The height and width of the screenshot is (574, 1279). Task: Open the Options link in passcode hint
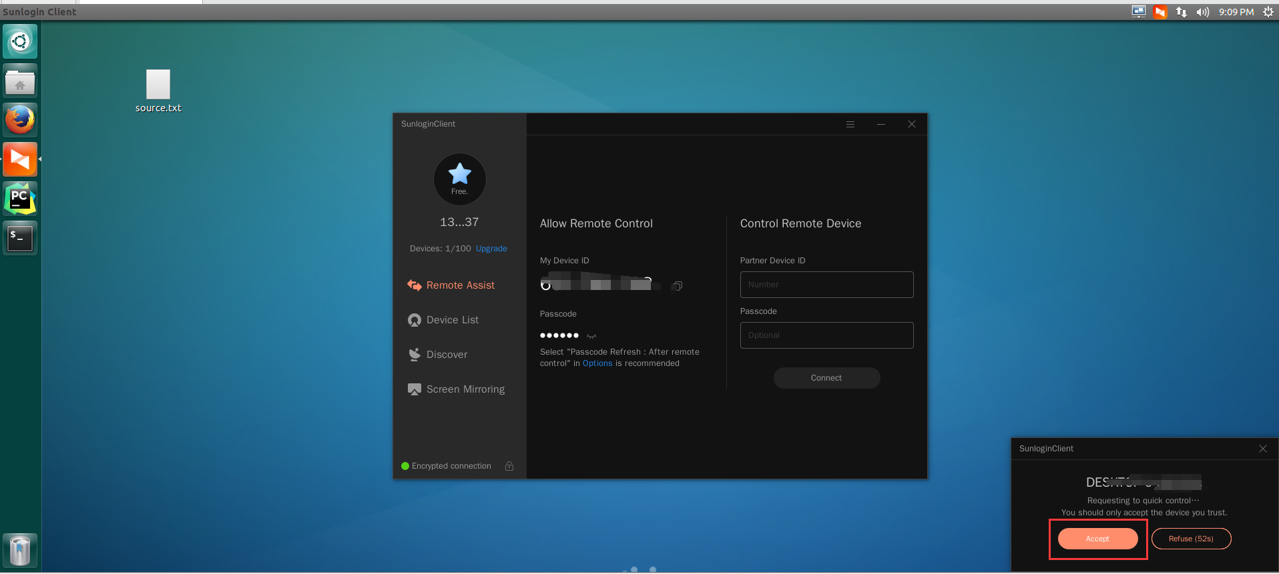click(x=597, y=363)
